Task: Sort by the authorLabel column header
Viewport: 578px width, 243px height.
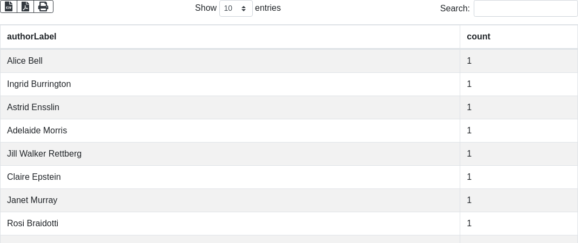Action: (31, 37)
